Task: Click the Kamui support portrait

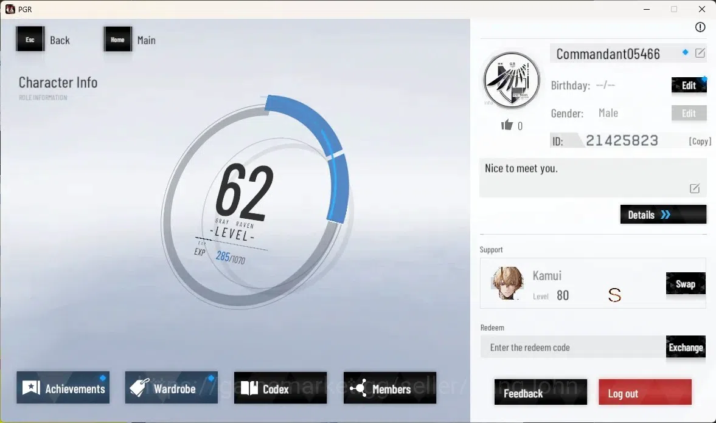Action: pos(507,283)
